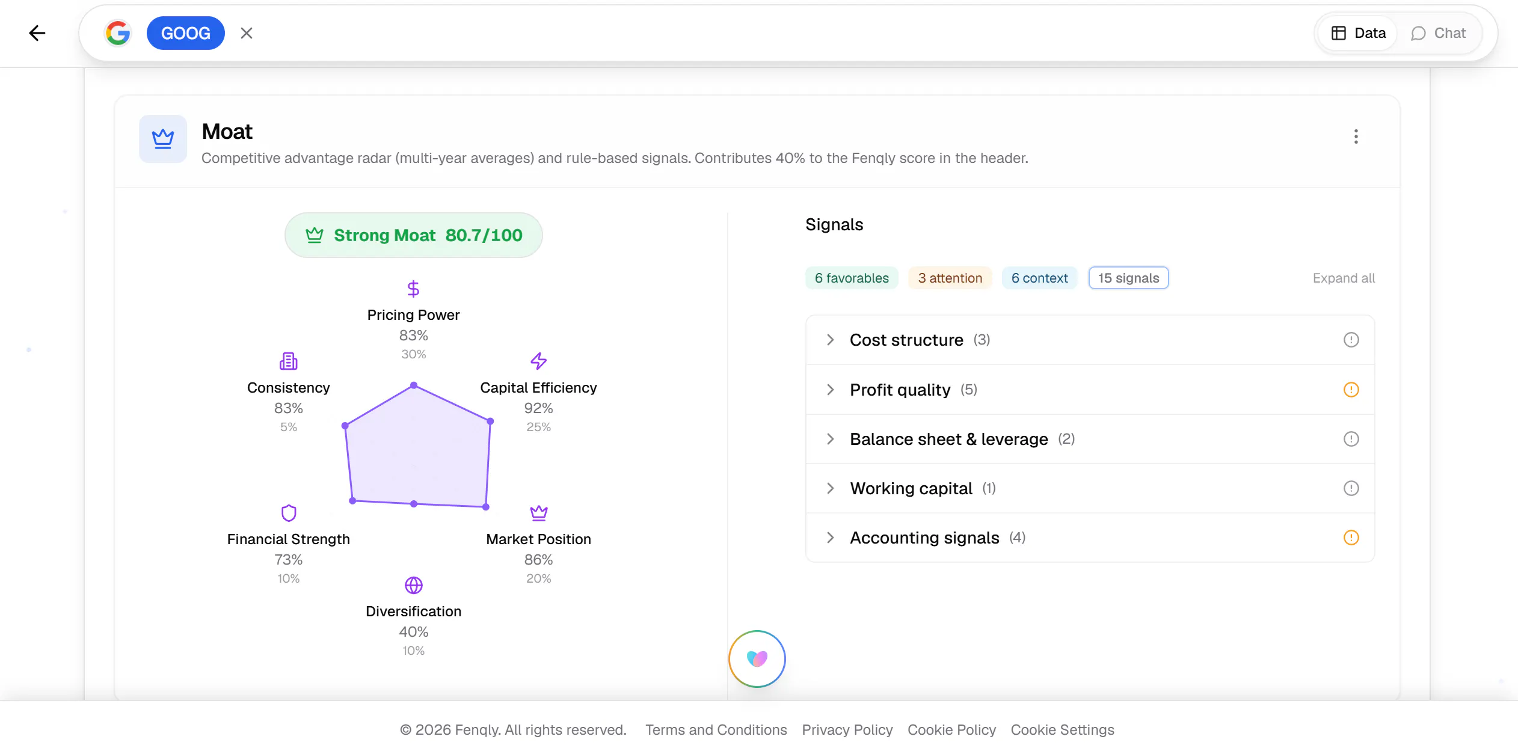1518x754 pixels.
Task: Click the Capital Efficiency lightning icon
Action: [x=538, y=361]
